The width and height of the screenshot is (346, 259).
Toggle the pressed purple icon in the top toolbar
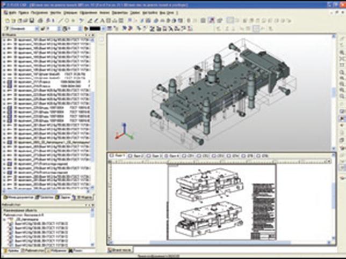click(211, 20)
